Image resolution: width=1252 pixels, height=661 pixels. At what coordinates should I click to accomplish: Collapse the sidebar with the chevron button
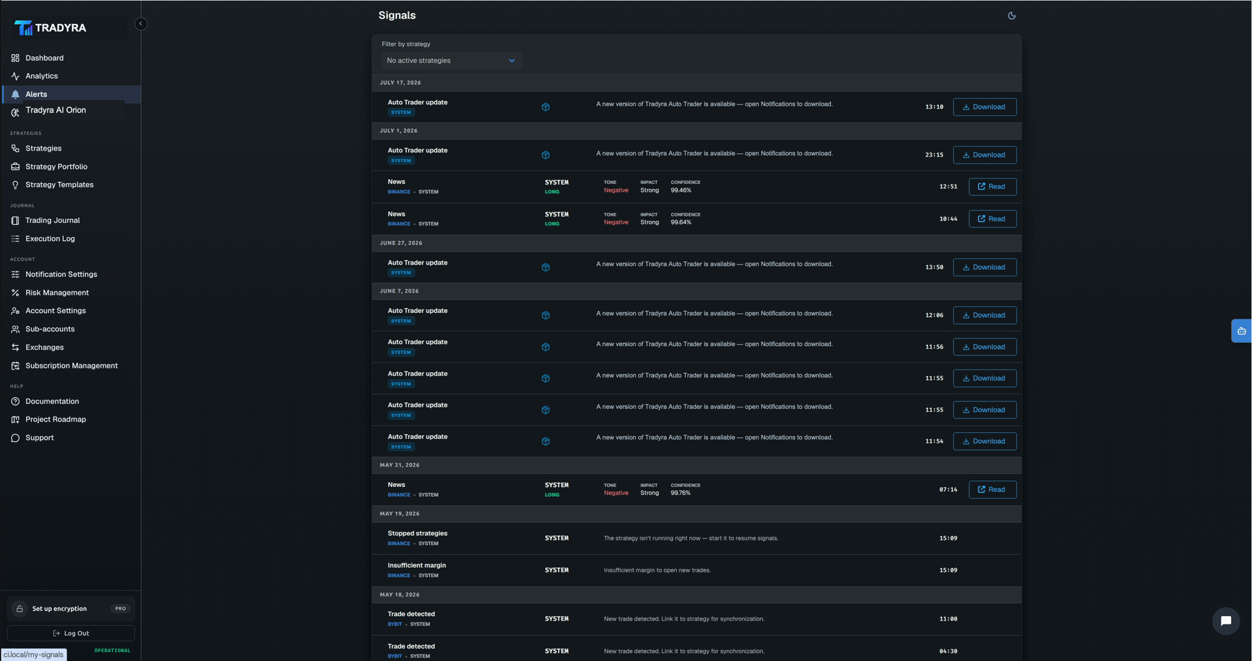click(x=141, y=24)
